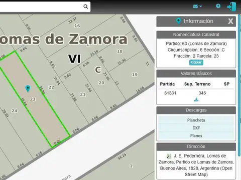Open the Planos download
Screen dimensions: 241x180
(x=196, y=135)
